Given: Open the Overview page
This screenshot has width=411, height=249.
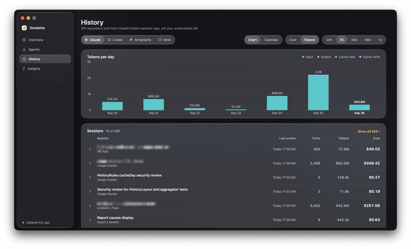Looking at the screenshot, I should pos(45,40).
